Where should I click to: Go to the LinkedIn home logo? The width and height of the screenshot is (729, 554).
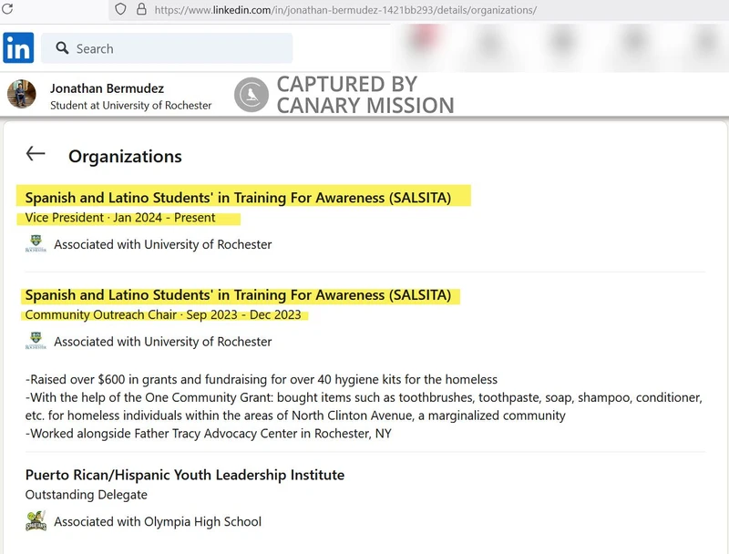click(18, 48)
